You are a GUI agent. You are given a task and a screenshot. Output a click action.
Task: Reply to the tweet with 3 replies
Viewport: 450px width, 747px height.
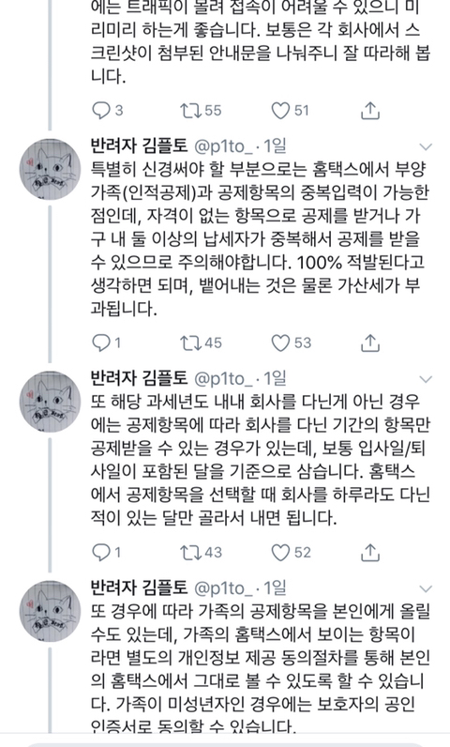click(x=101, y=111)
